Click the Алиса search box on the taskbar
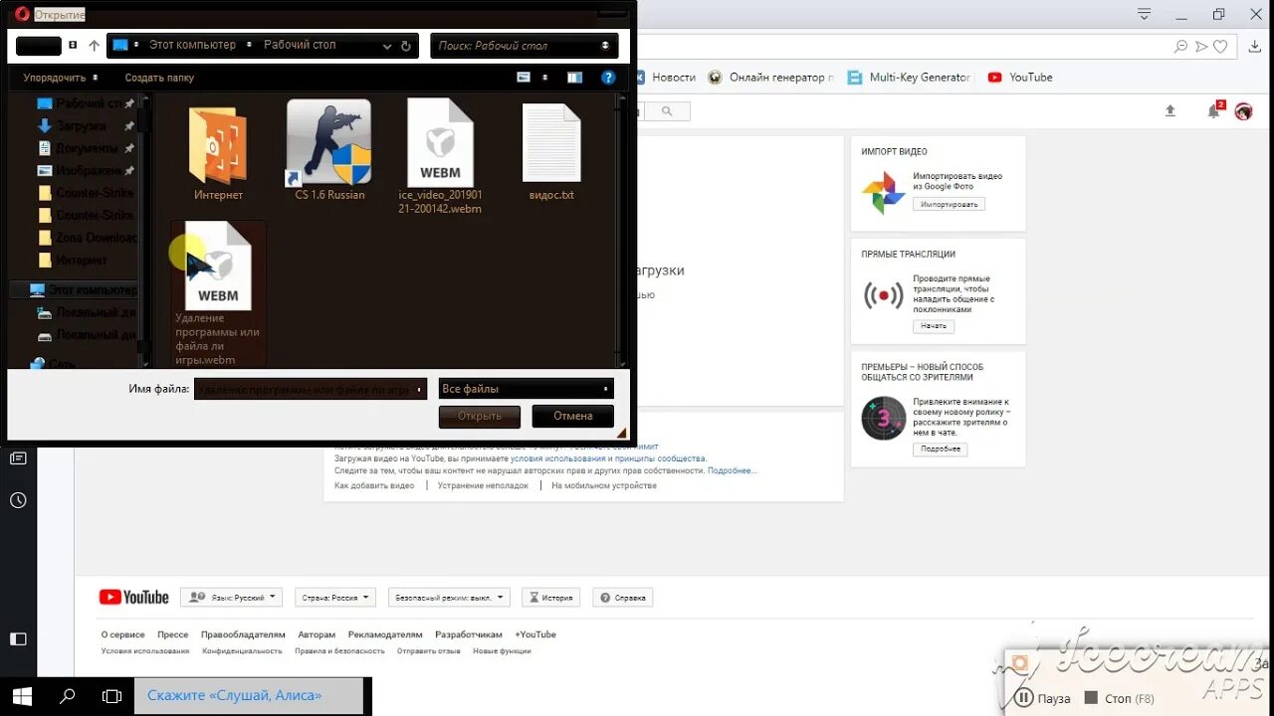The height and width of the screenshot is (716, 1274). [x=249, y=696]
